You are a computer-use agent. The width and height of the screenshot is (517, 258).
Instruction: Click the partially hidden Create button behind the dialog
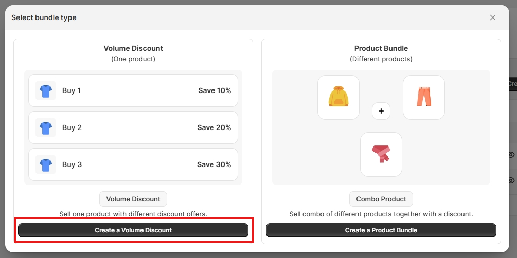point(513,84)
